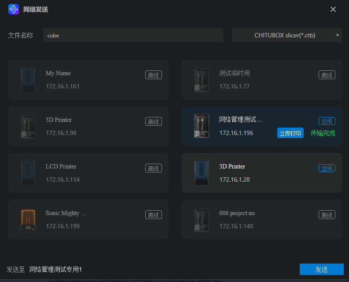Select the 006 project no printer thumbnail
This screenshot has height=282, width=349.
pyautogui.click(x=202, y=220)
